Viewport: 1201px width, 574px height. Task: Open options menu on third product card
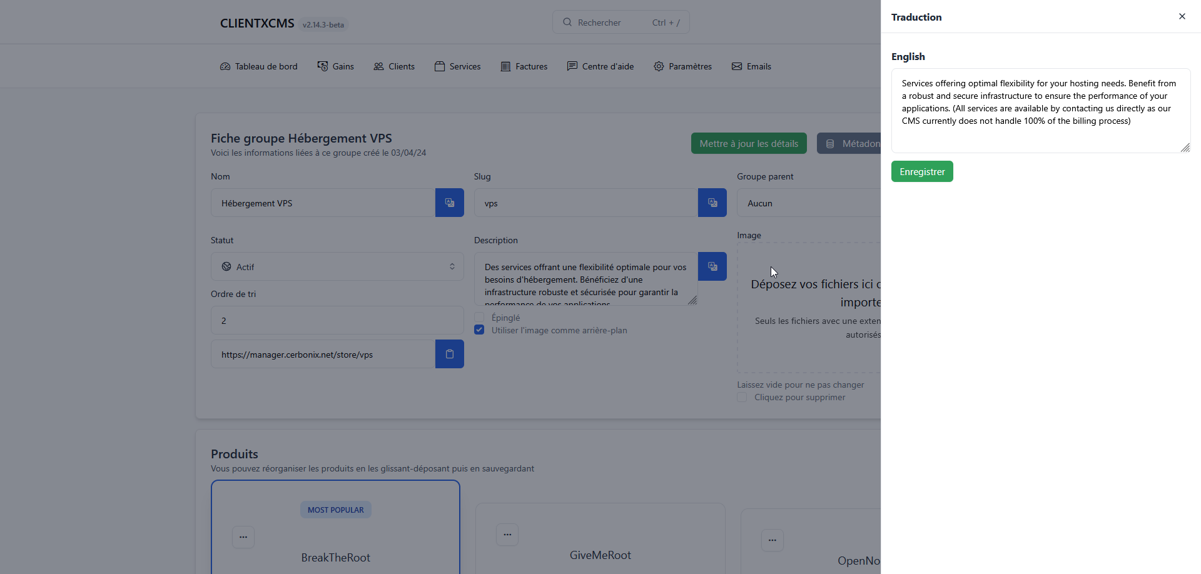[773, 540]
